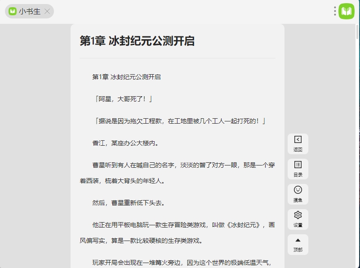Click the line starting with 玩家开局会出现

[182, 263]
